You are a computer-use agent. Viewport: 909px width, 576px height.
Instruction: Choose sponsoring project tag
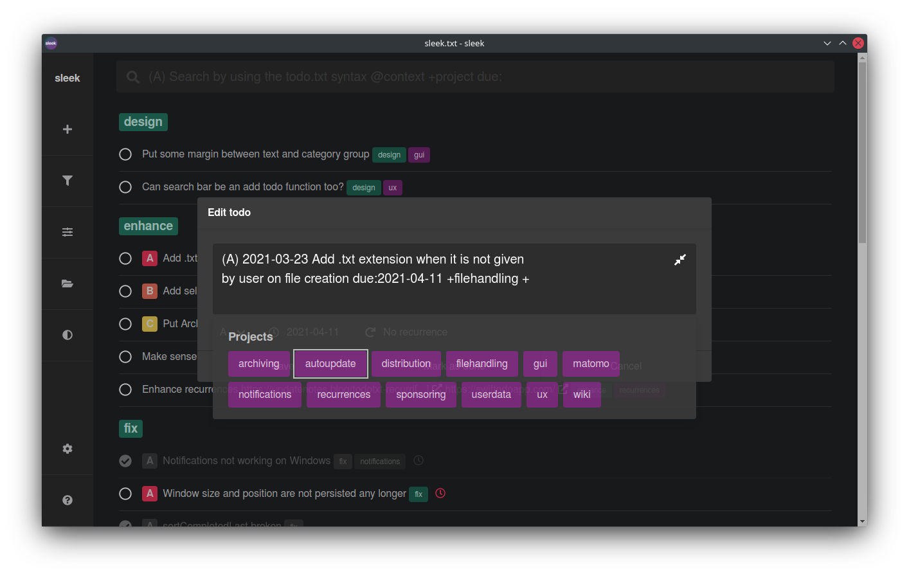pos(421,395)
